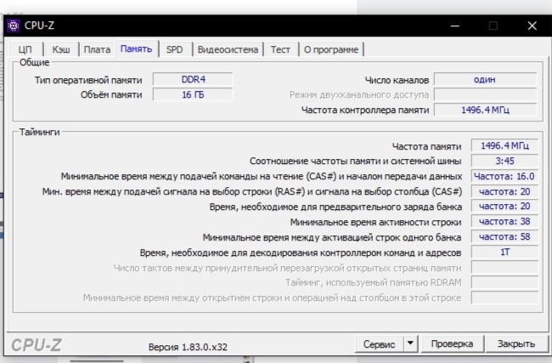Open the SPD tab
The height and width of the screenshot is (363, 552).
174,50
